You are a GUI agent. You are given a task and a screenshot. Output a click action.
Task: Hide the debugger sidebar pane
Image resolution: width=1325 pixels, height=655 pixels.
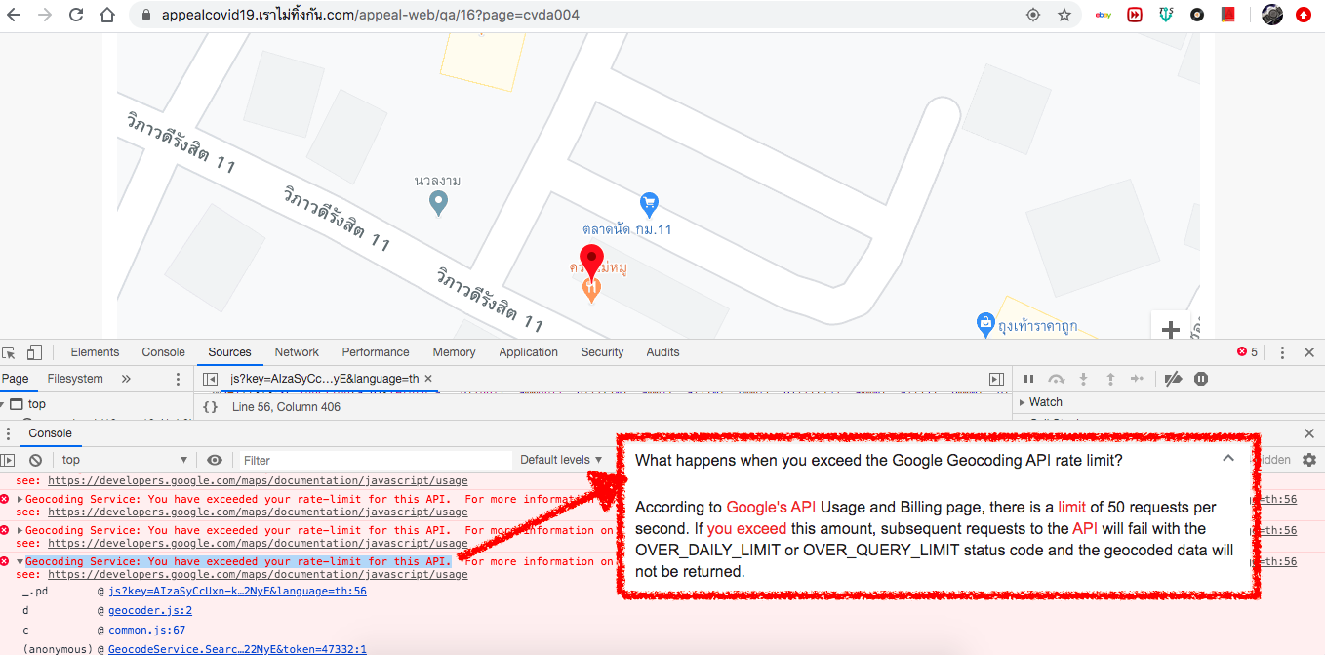pos(996,379)
